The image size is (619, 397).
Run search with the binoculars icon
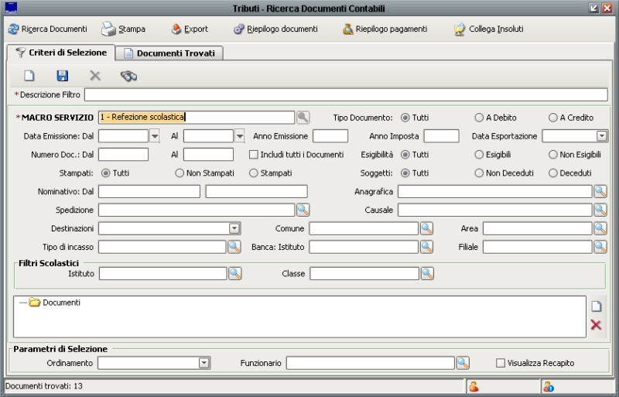click(128, 75)
